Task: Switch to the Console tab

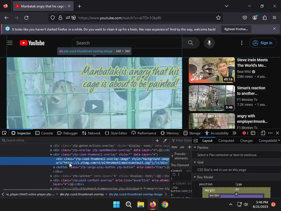Action: (44, 133)
